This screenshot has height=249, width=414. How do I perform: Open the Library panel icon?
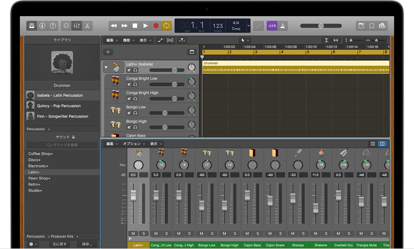click(x=32, y=26)
